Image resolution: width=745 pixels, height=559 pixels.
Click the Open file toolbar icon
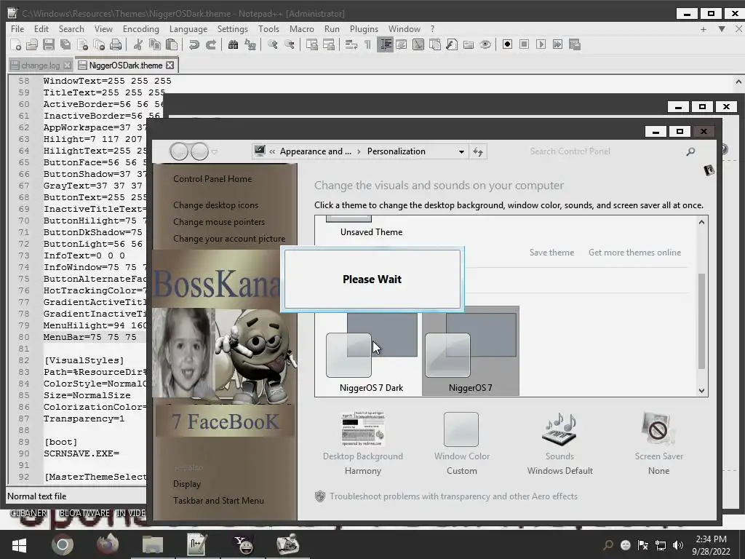pyautogui.click(x=32, y=44)
